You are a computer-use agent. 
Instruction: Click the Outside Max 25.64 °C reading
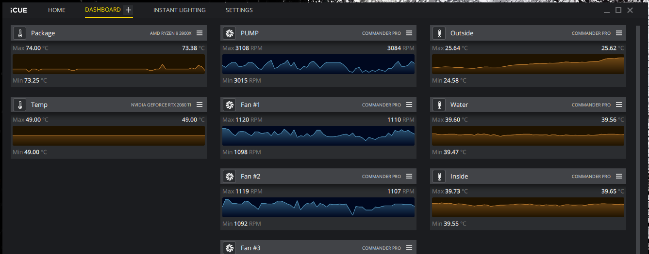450,48
